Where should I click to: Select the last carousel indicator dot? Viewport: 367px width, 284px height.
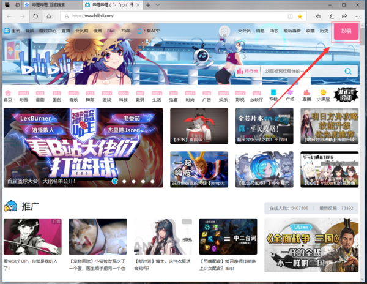click(x=152, y=181)
